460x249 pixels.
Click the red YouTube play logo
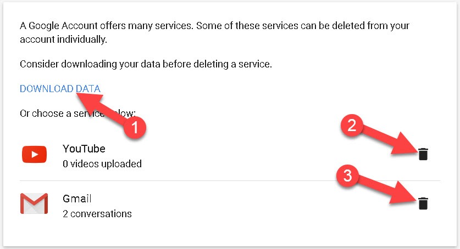point(34,155)
